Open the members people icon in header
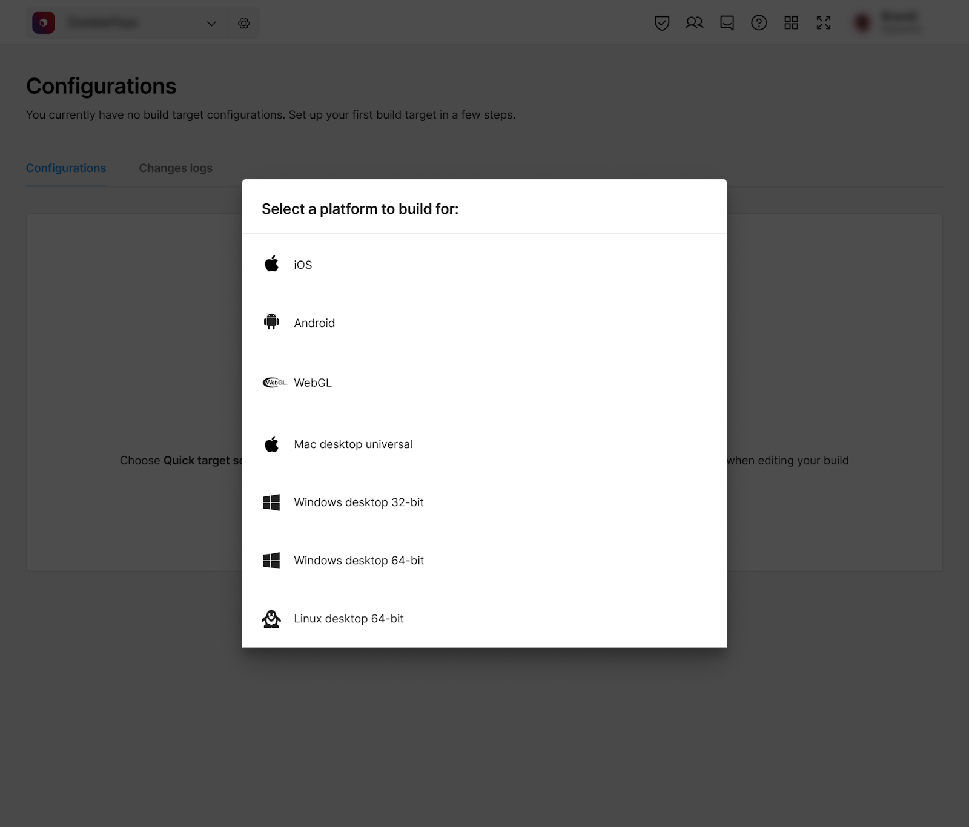The image size is (969, 827). point(694,23)
